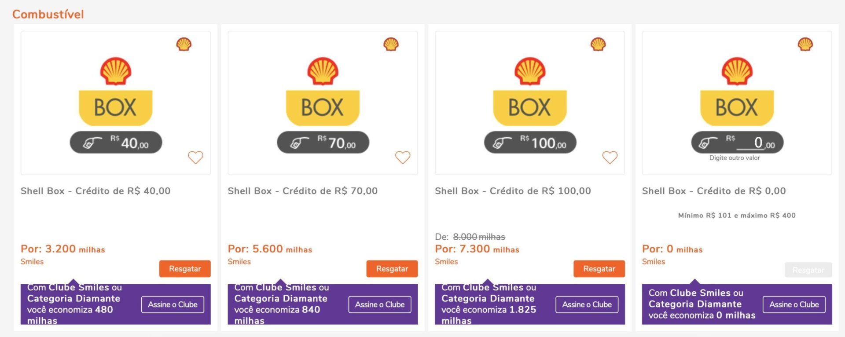Favorite the R$ 100,00 Shell Box card

coord(610,157)
